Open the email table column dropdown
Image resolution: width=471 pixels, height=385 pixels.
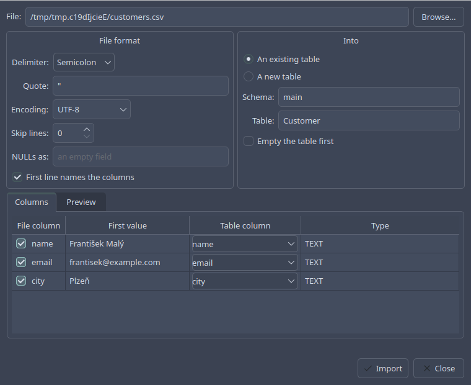(x=245, y=263)
